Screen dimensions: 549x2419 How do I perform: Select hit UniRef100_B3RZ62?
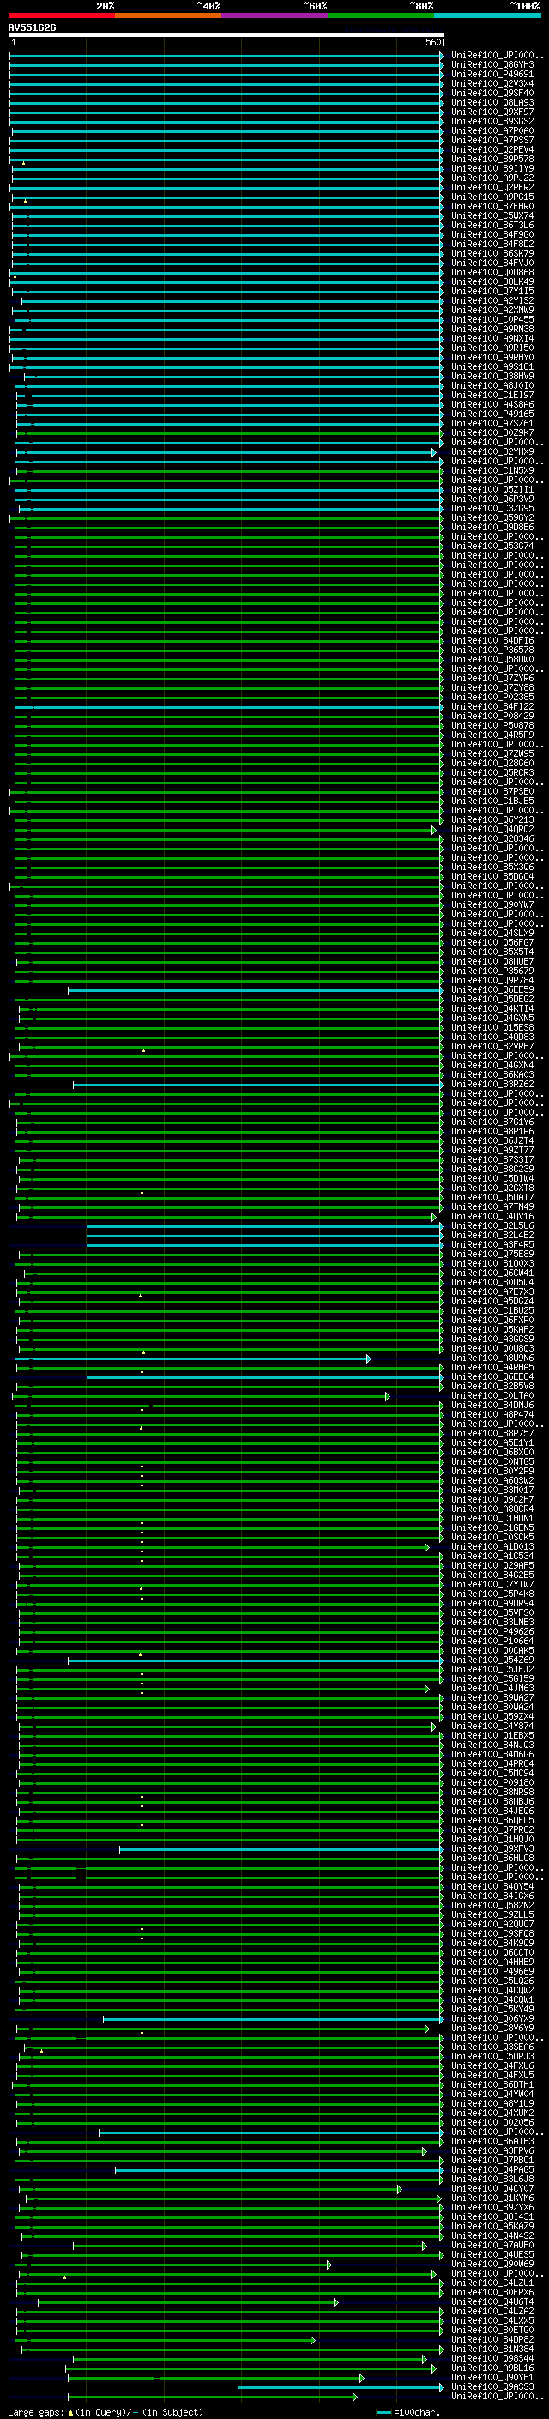pyautogui.click(x=492, y=1085)
